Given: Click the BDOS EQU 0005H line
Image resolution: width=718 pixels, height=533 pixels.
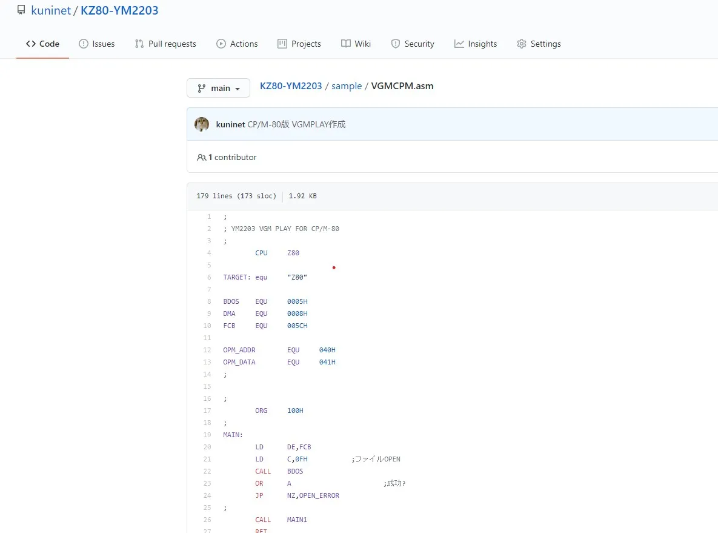Looking at the screenshot, I should point(265,301).
